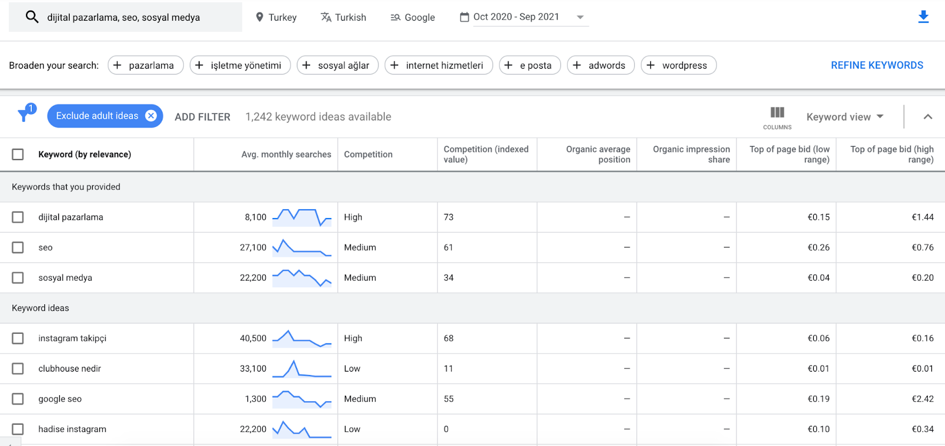Image resolution: width=945 pixels, height=446 pixels.
Task: Check the instagram takipçi row checkbox
Action: (18, 338)
